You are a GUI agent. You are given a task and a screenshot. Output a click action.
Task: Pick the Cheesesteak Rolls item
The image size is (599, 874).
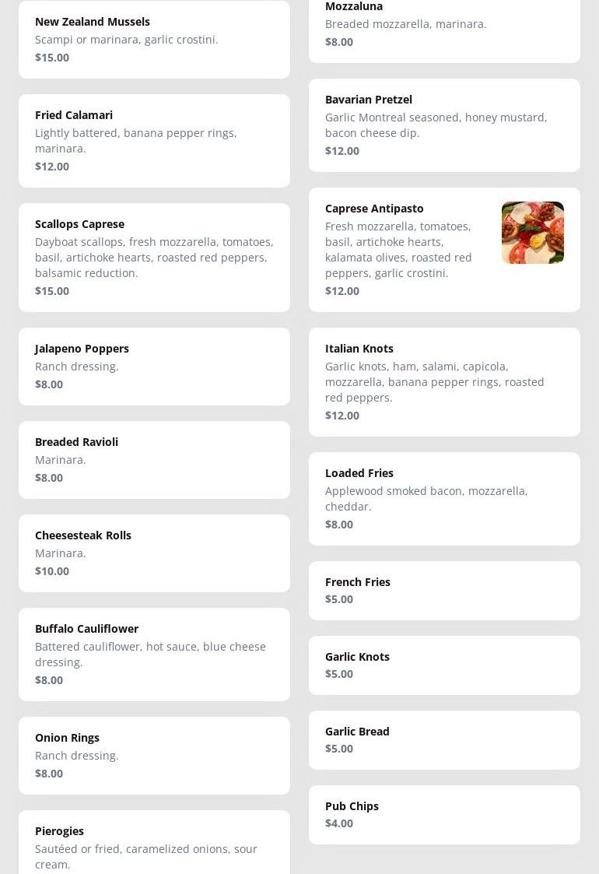pos(154,553)
